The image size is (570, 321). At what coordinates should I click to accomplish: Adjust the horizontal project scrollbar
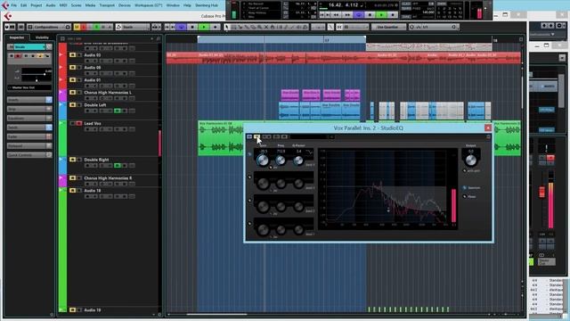click(216, 315)
